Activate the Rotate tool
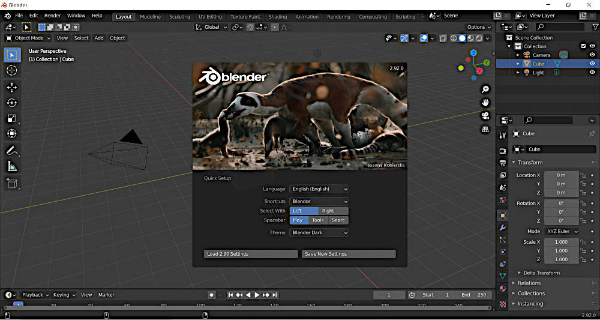 point(11,103)
